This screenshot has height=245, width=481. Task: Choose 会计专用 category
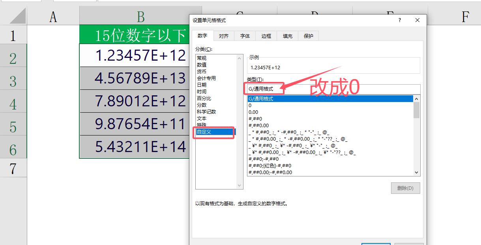tap(216, 78)
